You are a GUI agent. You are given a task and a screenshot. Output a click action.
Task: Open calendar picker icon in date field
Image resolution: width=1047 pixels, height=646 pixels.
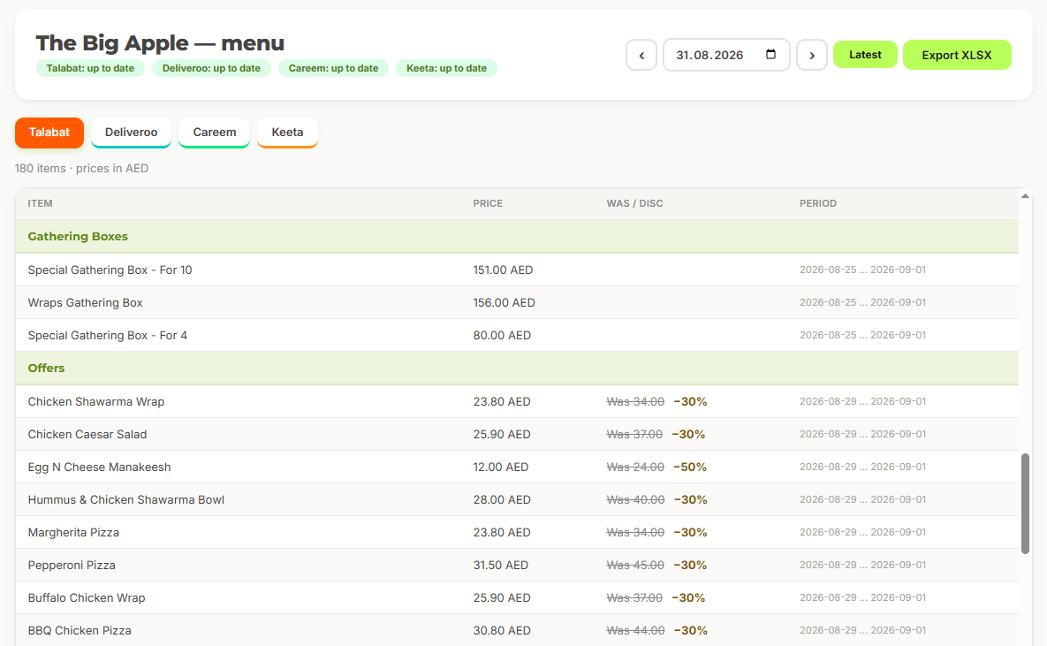point(770,54)
